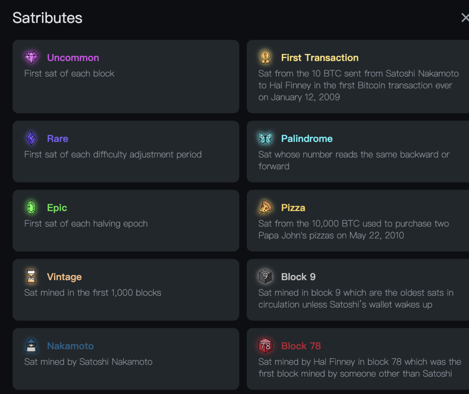The width and height of the screenshot is (469, 394).
Task: Click the Pizza card description
Action: click(353, 229)
